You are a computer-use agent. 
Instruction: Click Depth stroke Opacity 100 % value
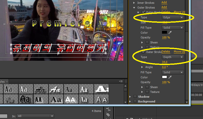[x=166, y=82]
